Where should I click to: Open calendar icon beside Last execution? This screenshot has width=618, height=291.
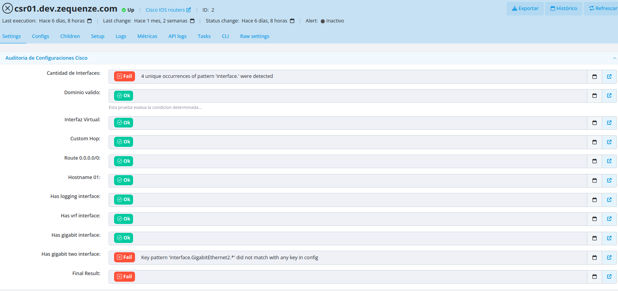(90, 21)
